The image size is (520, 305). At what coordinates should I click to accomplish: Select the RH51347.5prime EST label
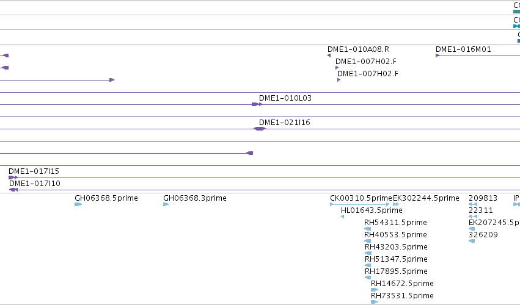click(x=396, y=259)
